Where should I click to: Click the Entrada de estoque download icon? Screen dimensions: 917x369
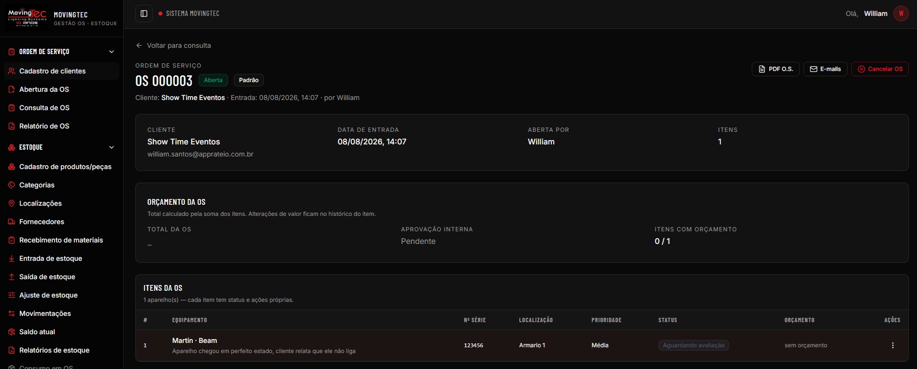(12, 258)
